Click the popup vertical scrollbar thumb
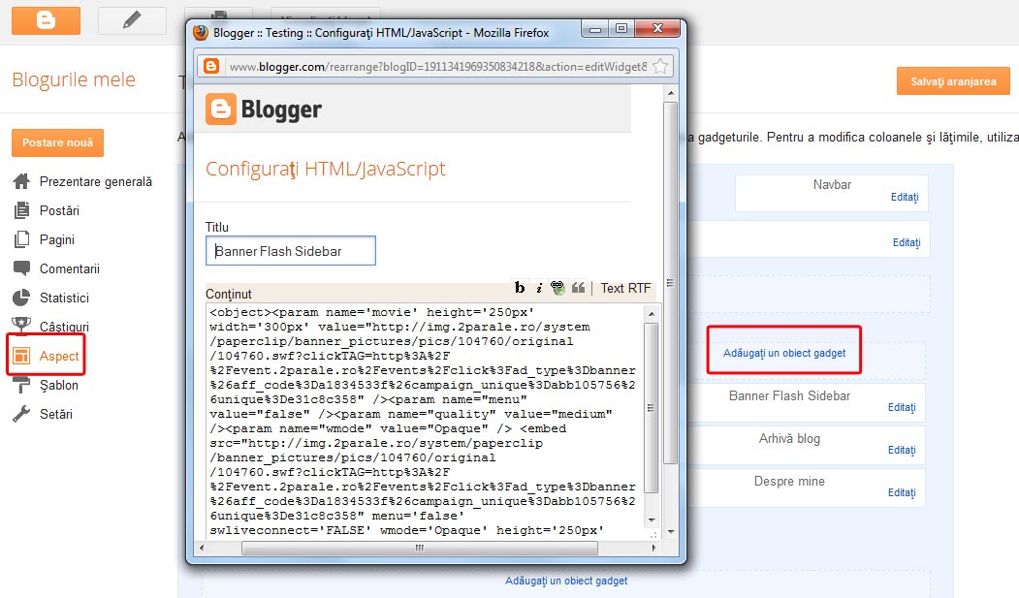The width and height of the screenshot is (1019, 598). [671, 283]
